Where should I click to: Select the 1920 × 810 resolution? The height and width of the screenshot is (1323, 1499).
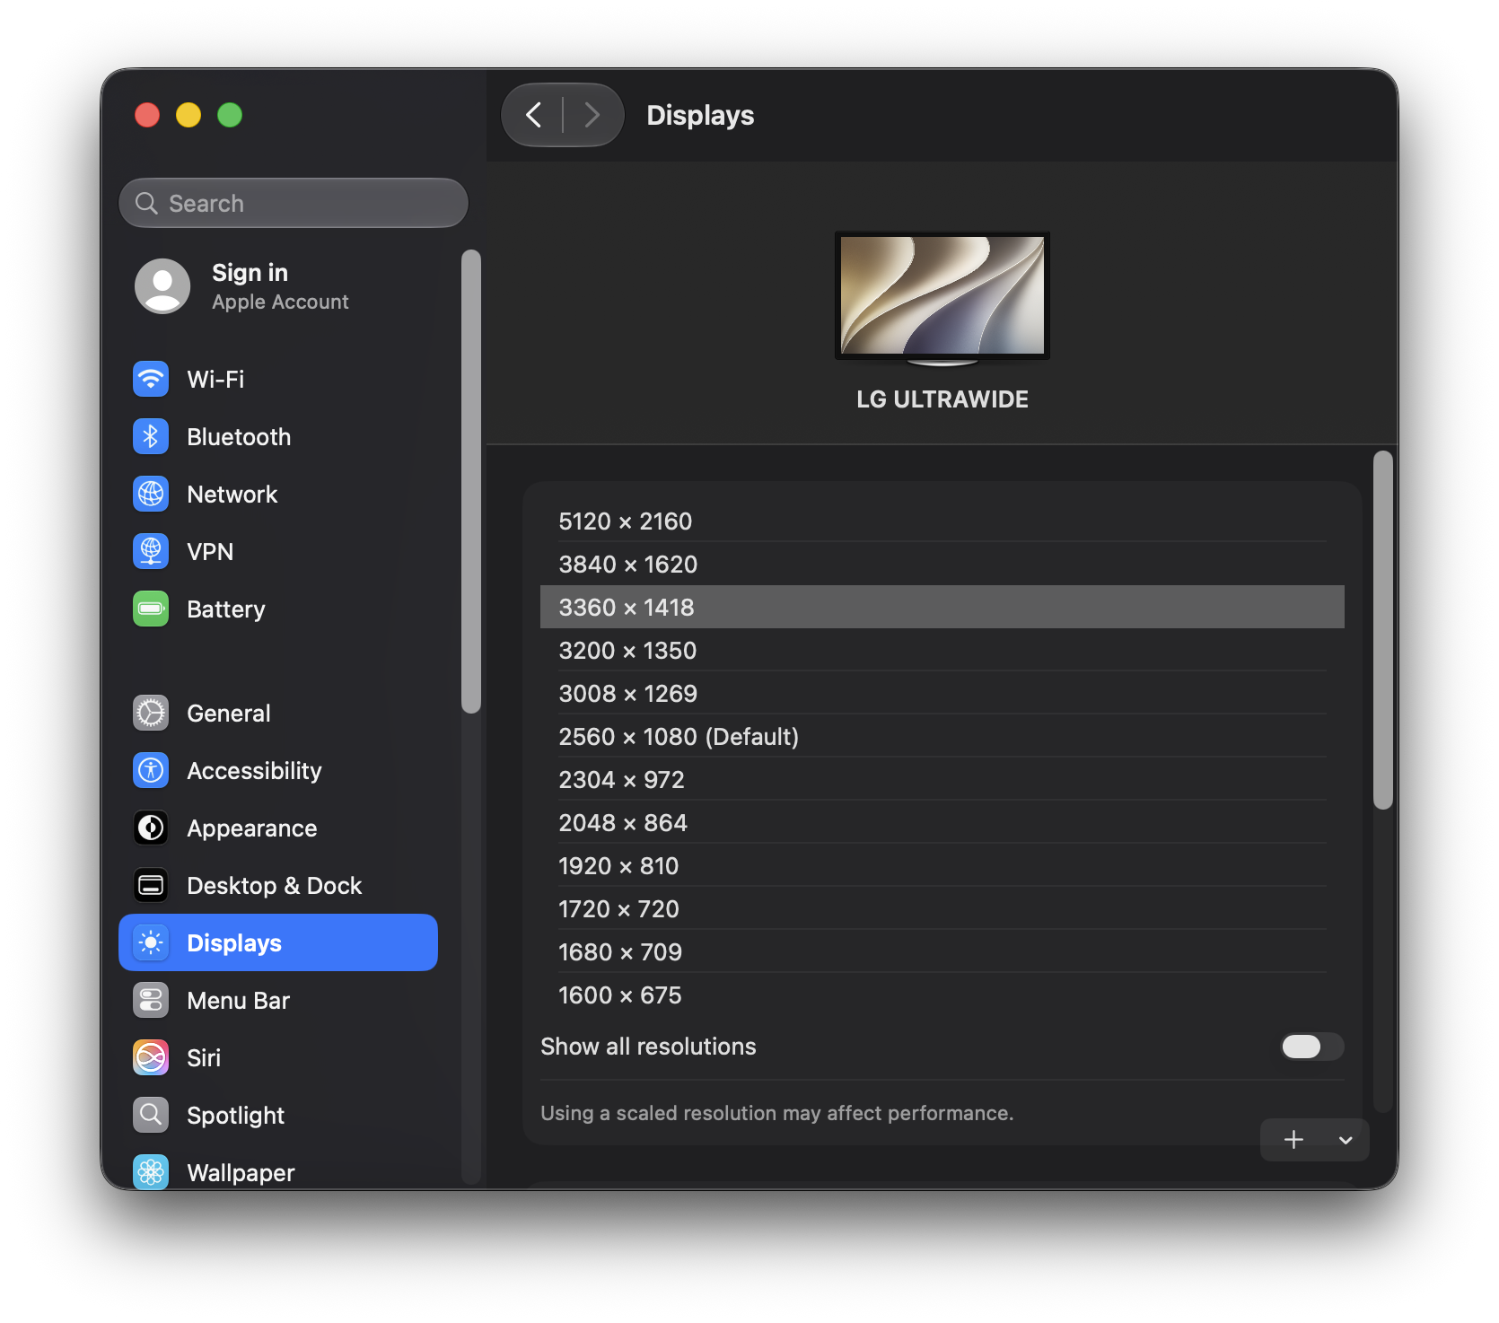942,865
